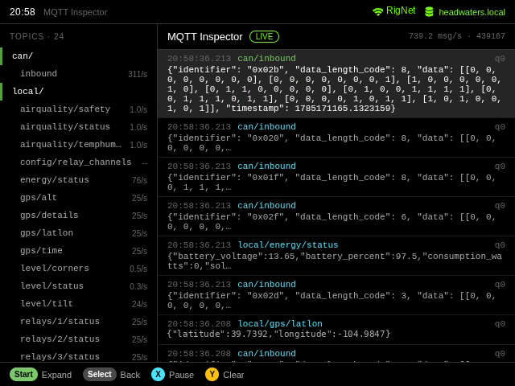Image resolution: width=515 pixels, height=386 pixels.
Task: Click the yellow Y Clear icon
Action: tap(212, 374)
